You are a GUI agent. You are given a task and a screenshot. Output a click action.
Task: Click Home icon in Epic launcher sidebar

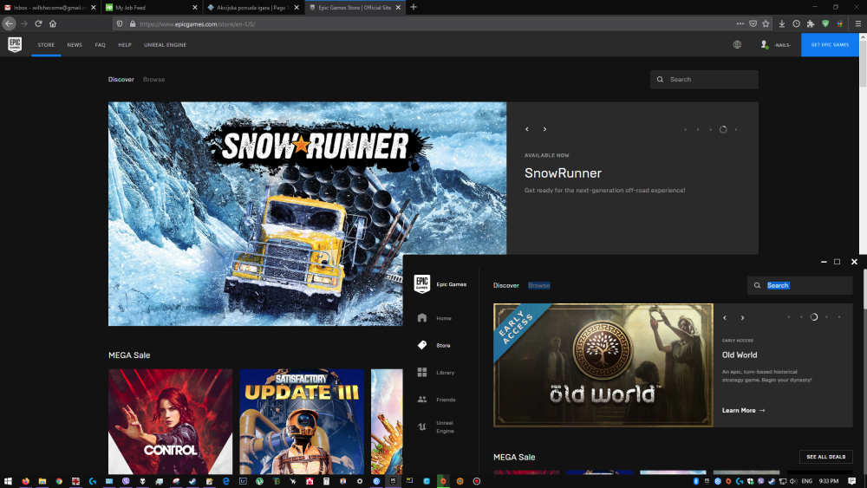click(x=422, y=318)
